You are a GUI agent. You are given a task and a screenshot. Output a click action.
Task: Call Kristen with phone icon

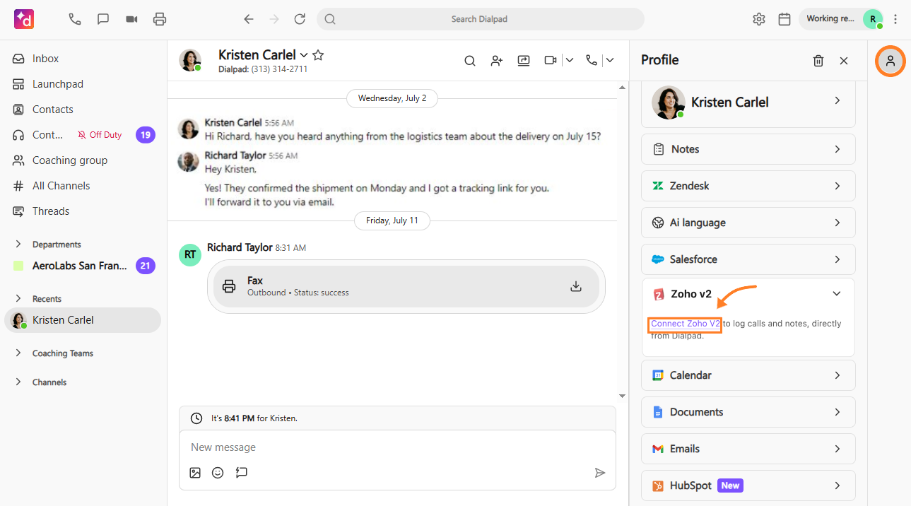(x=591, y=61)
